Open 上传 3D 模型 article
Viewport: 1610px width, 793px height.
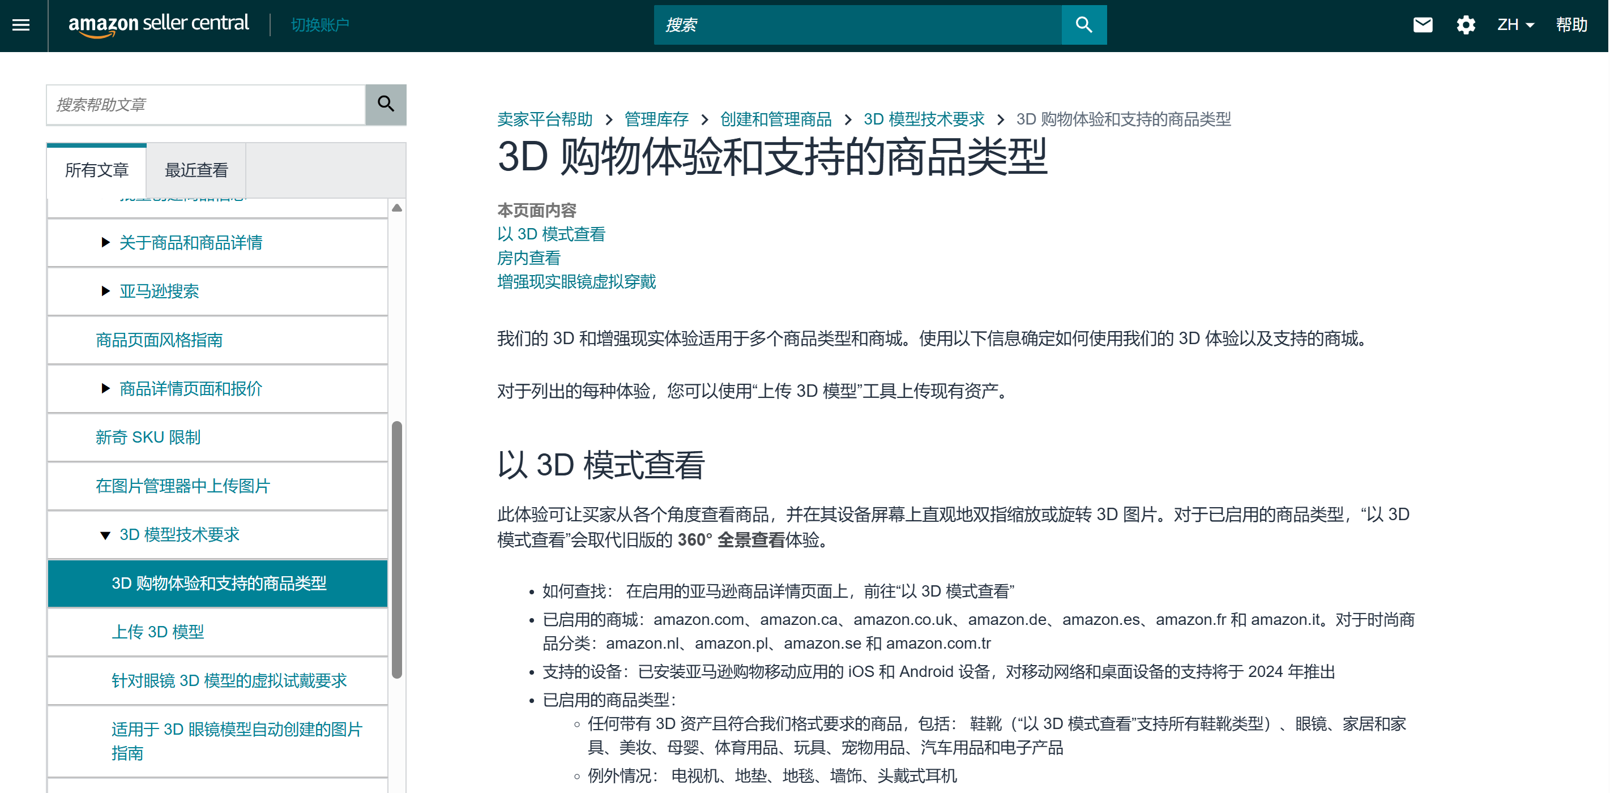click(x=157, y=632)
